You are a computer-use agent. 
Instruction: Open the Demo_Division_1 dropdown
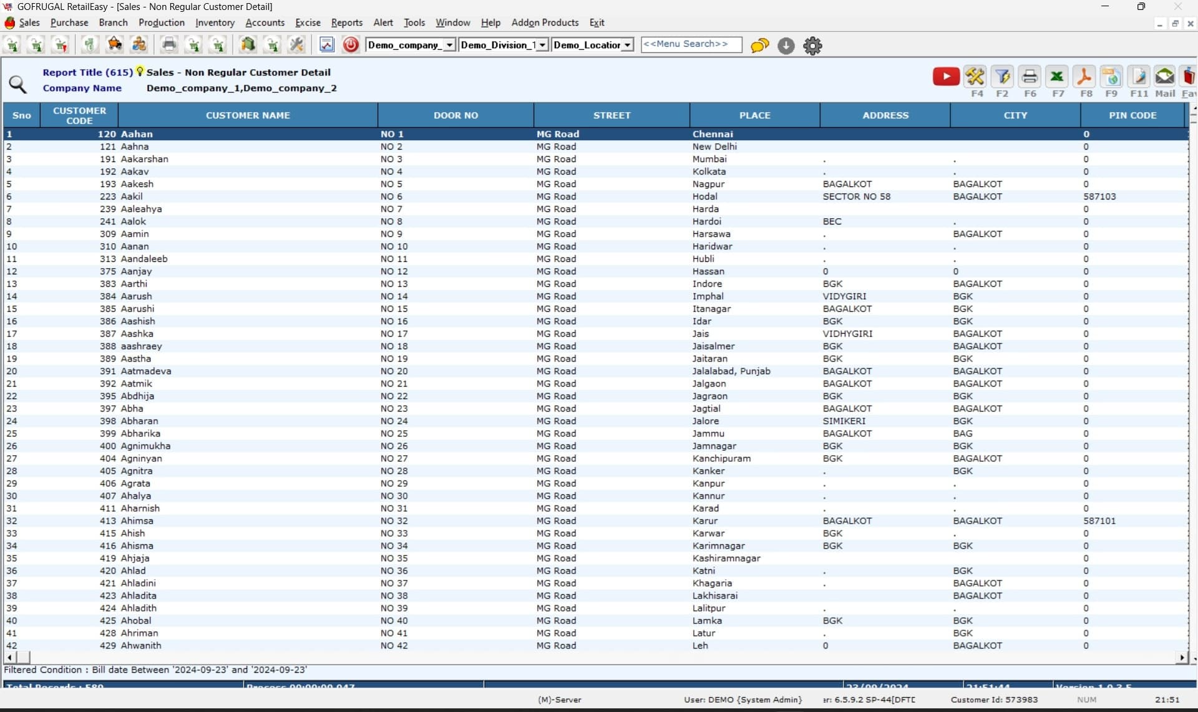pos(542,45)
